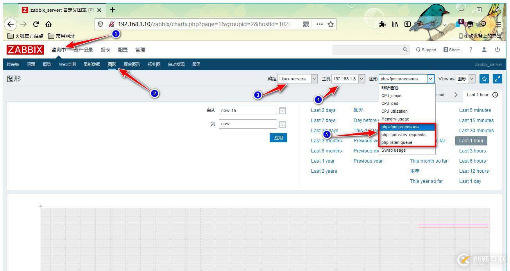This screenshot has height=271, width=510.
Task: Click the browser address bar URL
Action: (204, 24)
